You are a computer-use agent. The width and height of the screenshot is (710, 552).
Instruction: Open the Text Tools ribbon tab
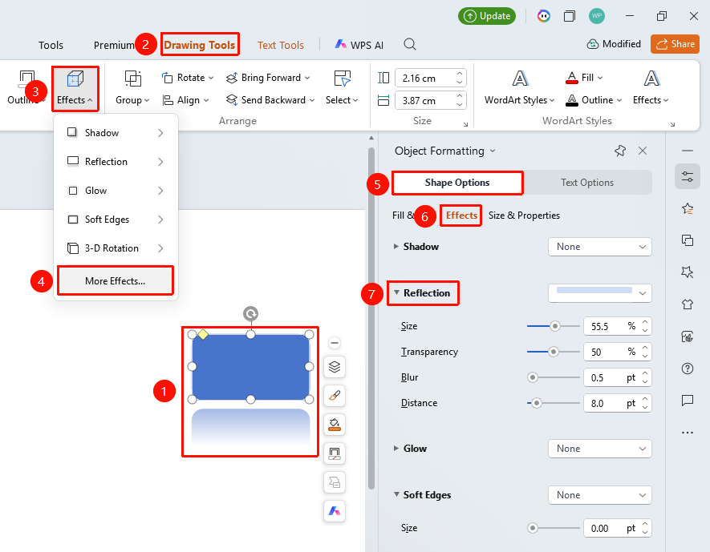(281, 45)
